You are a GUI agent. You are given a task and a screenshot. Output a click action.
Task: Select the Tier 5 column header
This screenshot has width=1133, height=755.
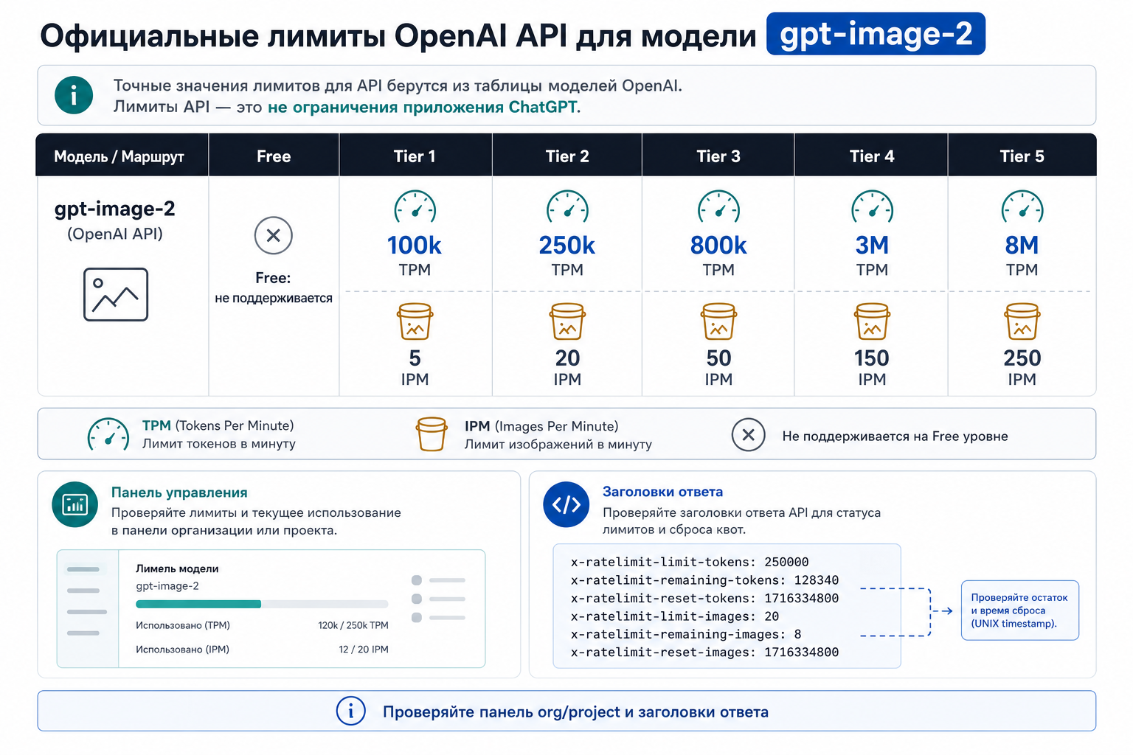(x=1022, y=156)
